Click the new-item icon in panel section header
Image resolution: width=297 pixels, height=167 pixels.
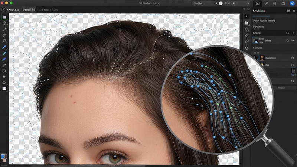[x=287, y=33]
